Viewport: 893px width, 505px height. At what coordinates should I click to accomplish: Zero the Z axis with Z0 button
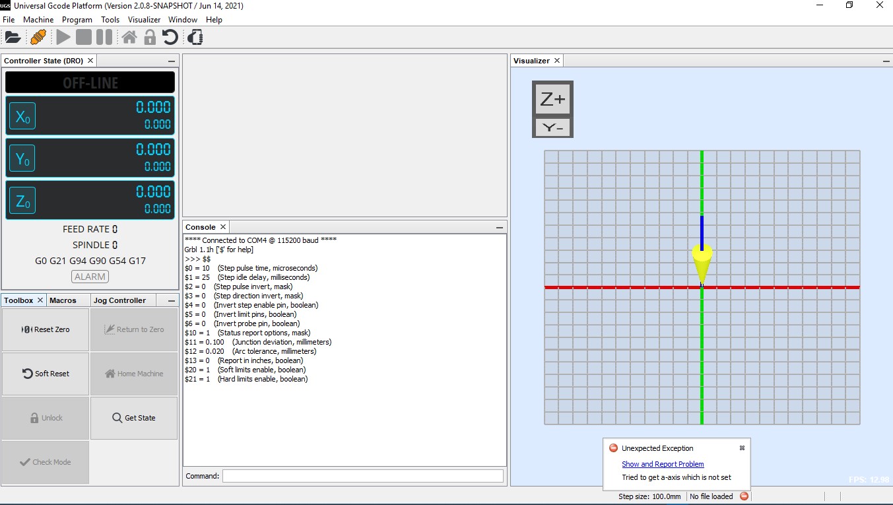coord(22,201)
